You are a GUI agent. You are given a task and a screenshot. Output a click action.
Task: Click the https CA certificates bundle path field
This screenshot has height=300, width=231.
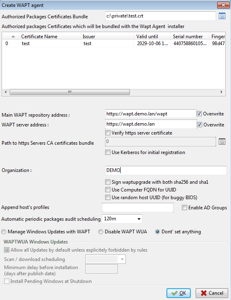pyautogui.click(x=160, y=142)
